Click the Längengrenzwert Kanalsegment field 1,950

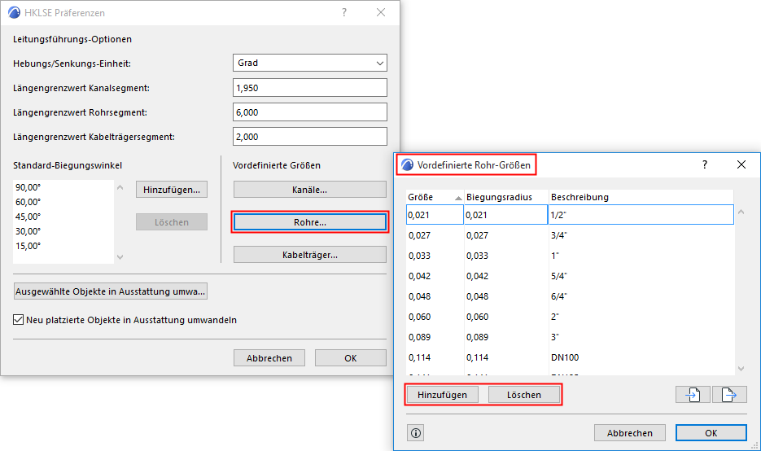pyautogui.click(x=309, y=88)
